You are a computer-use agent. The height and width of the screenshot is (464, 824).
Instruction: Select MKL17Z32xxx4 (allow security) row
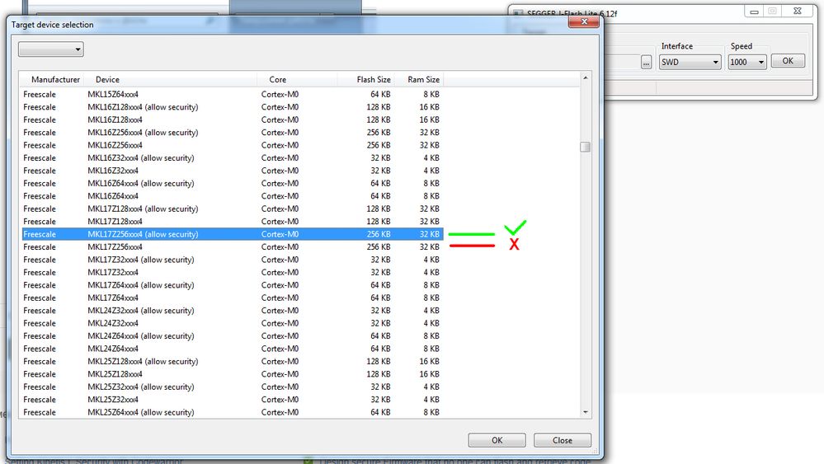coord(233,260)
